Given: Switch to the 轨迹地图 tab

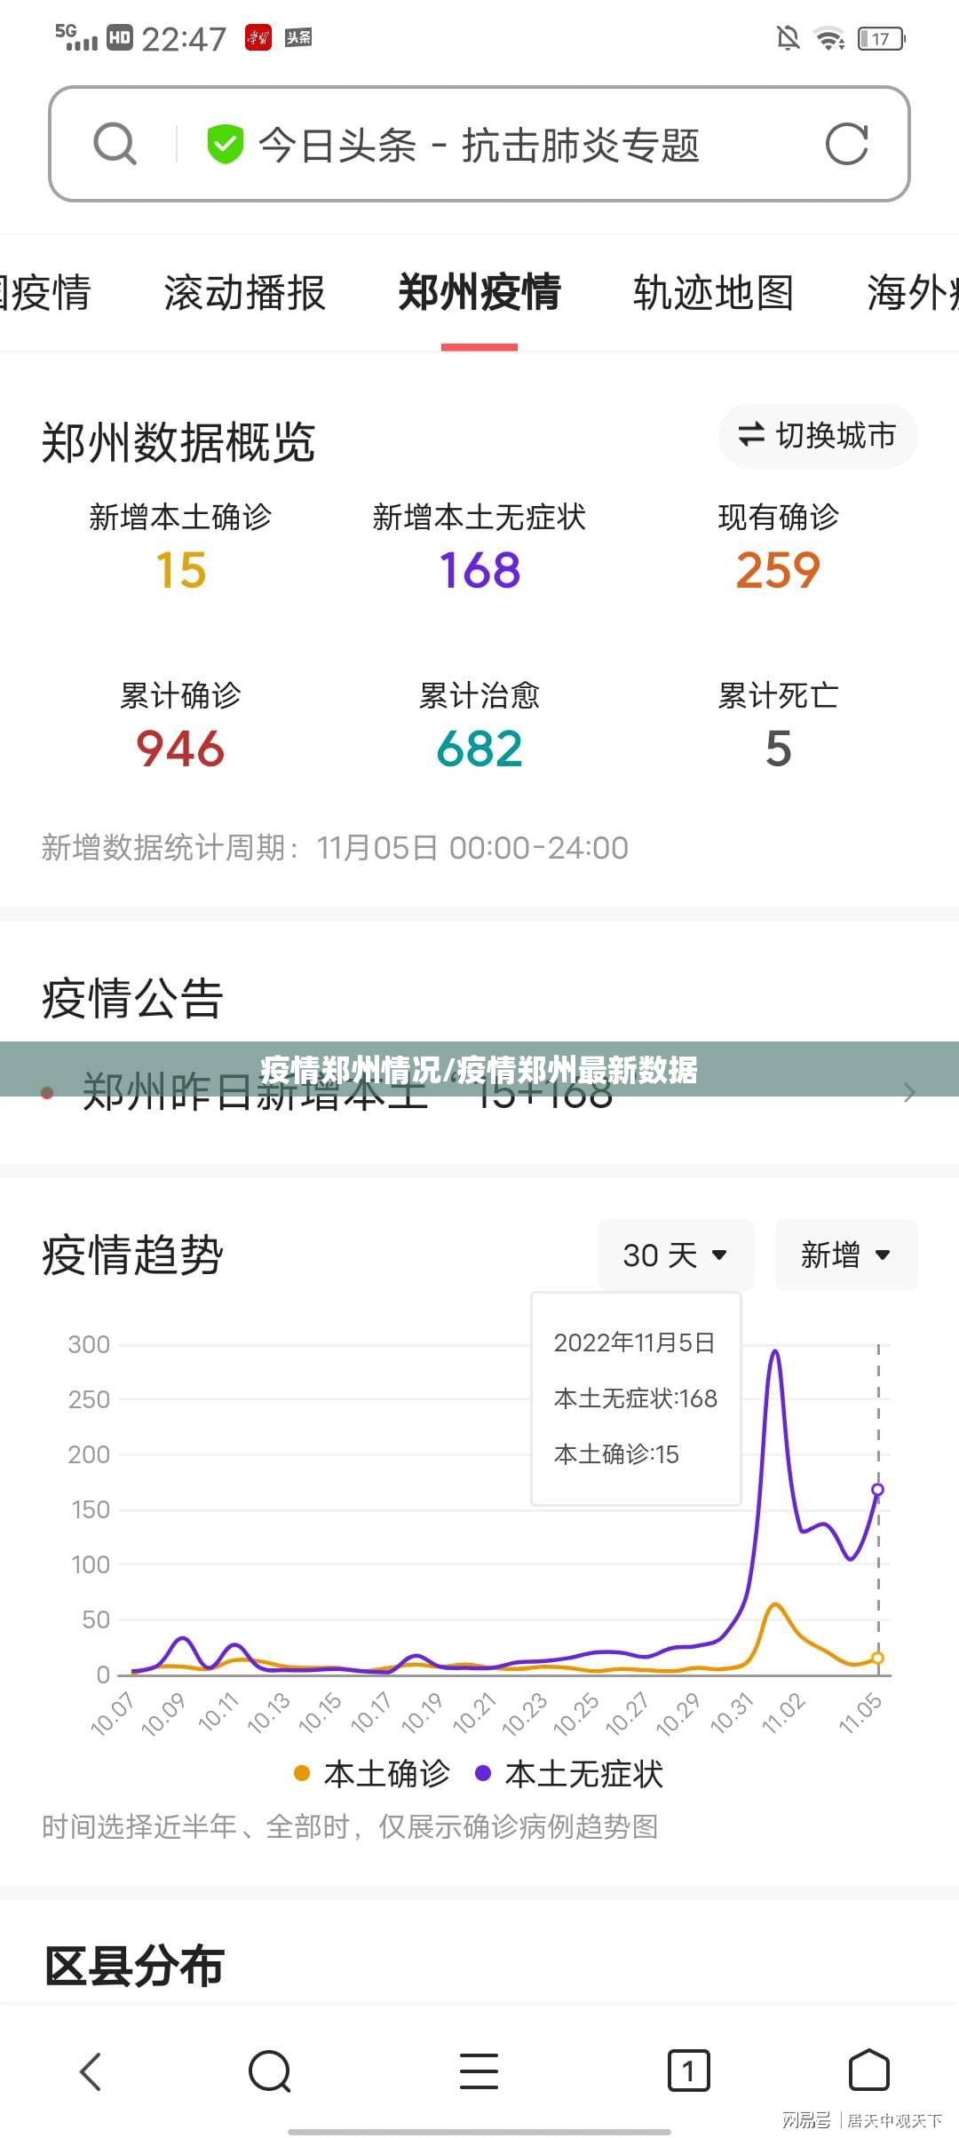Looking at the screenshot, I should pos(713,293).
